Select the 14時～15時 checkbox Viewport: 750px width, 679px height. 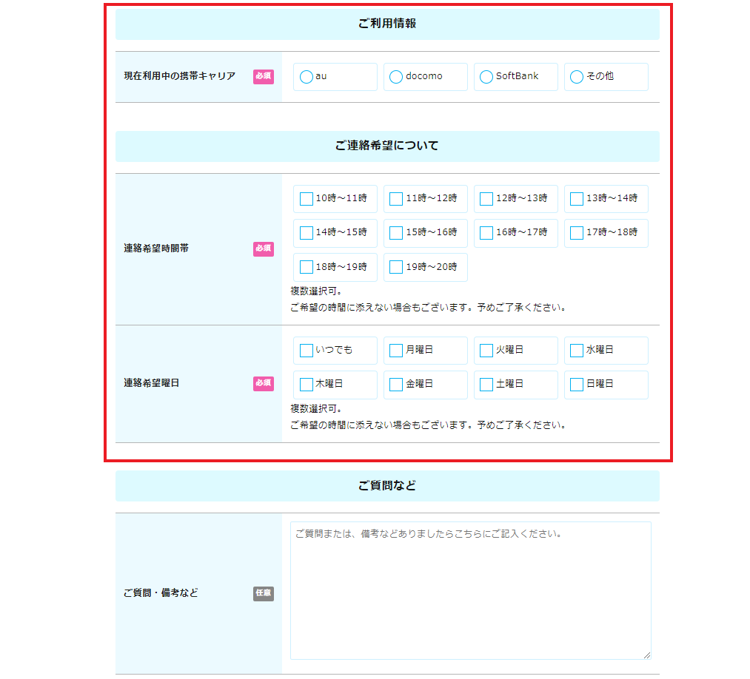coord(307,233)
